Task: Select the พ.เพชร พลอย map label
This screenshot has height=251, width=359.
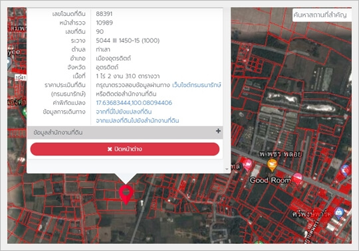Action: pyautogui.click(x=281, y=154)
